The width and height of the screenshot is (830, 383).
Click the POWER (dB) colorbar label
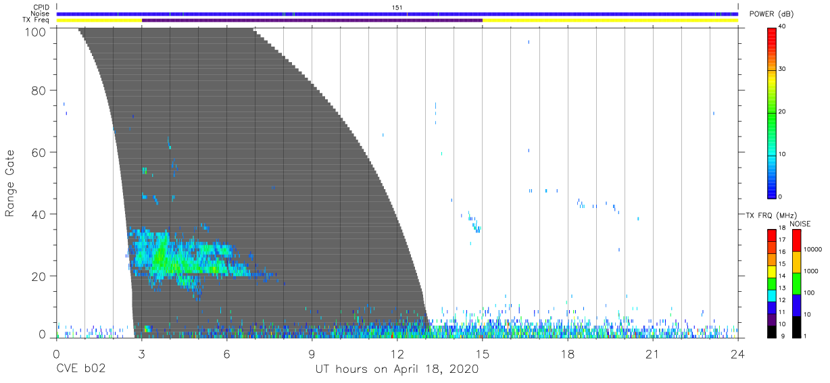pos(771,14)
